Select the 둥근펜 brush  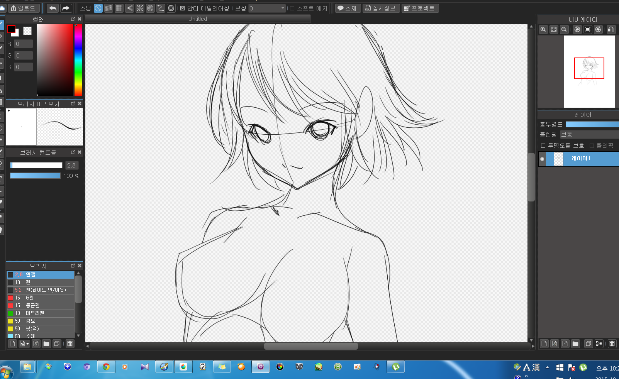[41, 306]
